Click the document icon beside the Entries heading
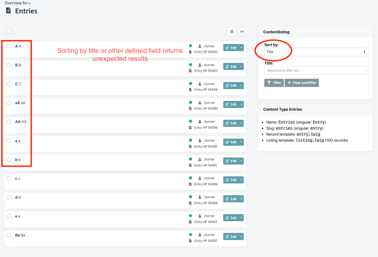 8,10
